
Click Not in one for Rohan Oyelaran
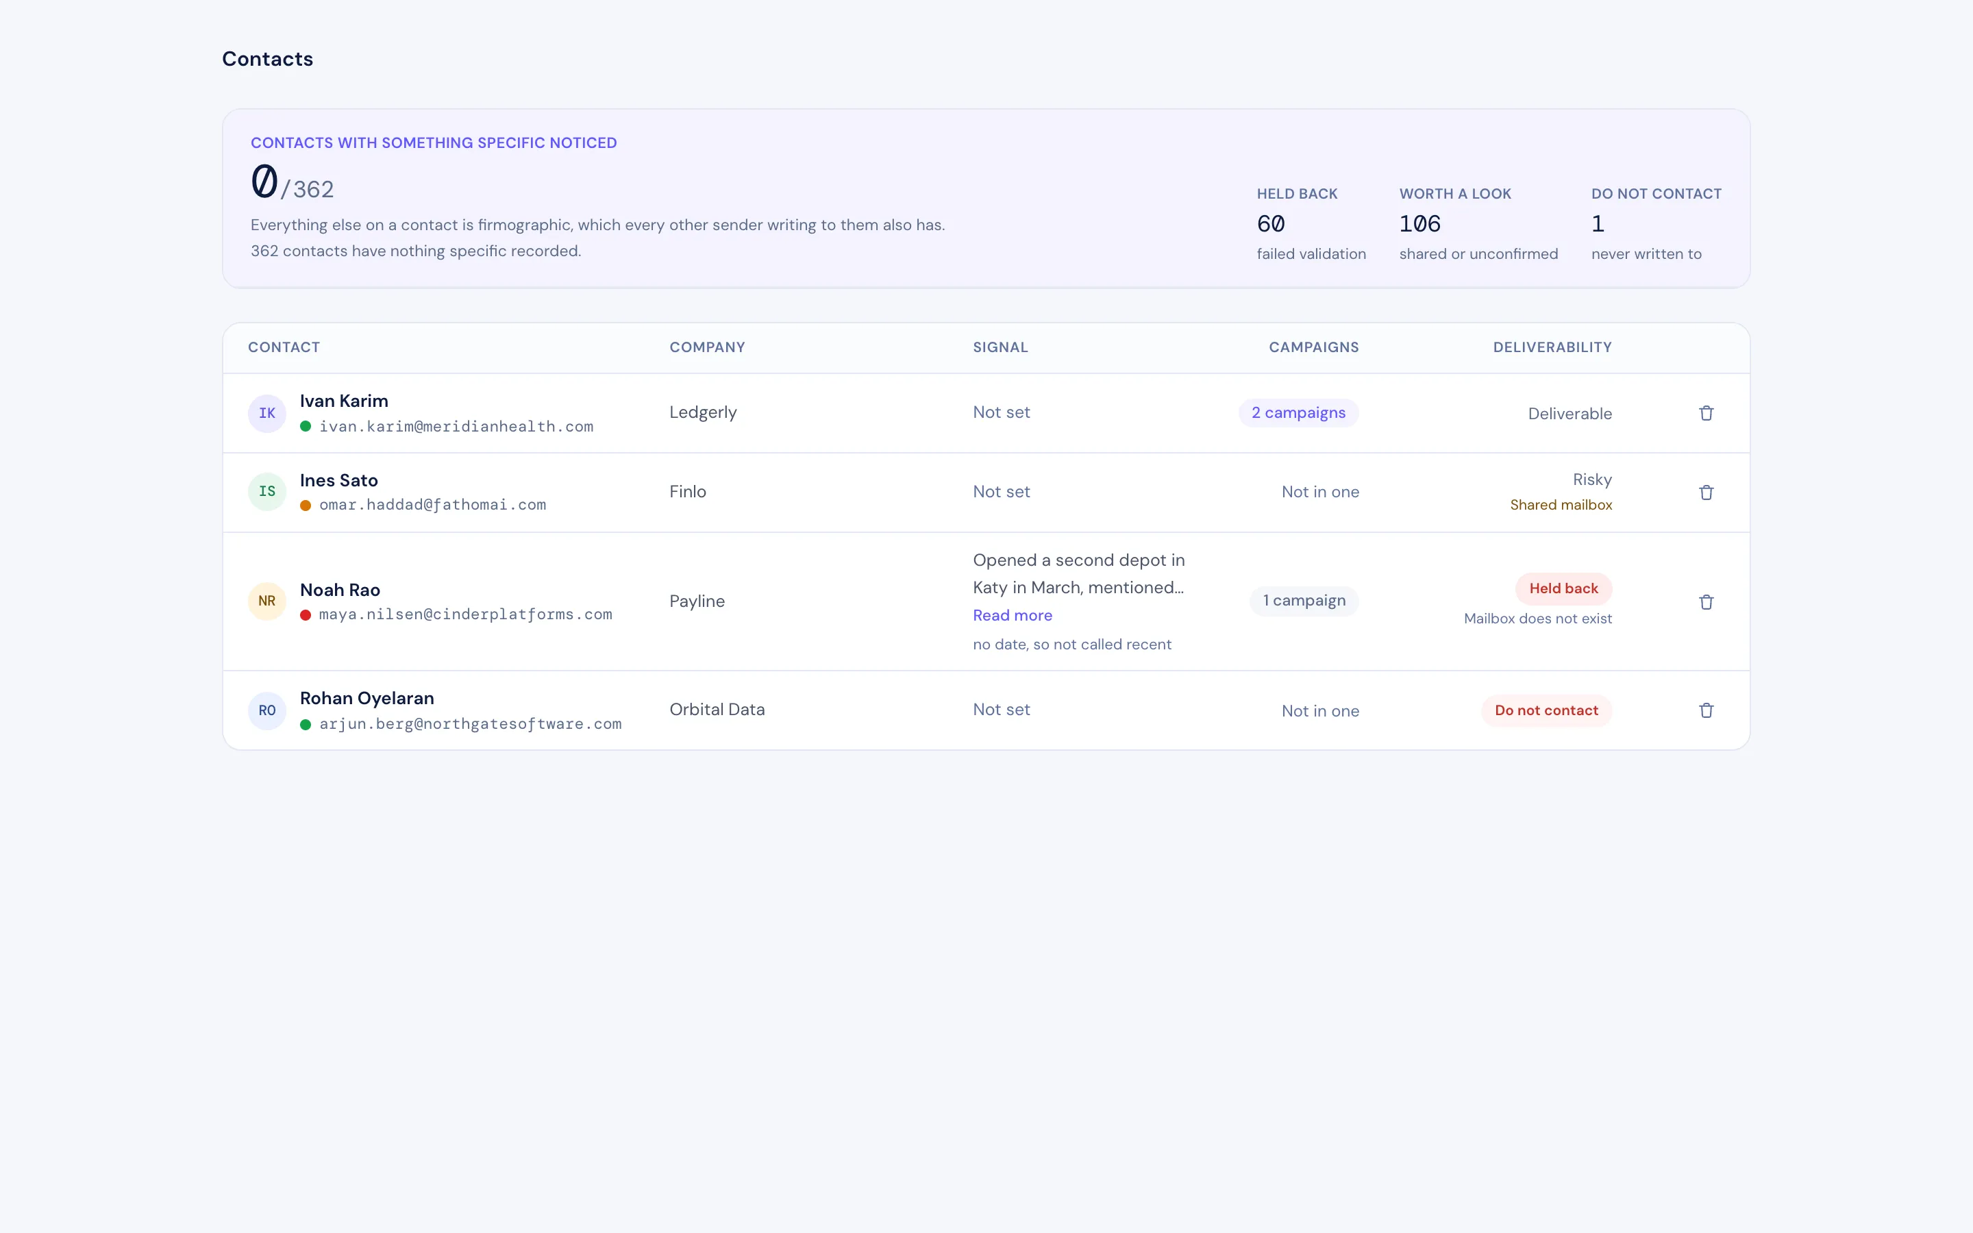1320,711
